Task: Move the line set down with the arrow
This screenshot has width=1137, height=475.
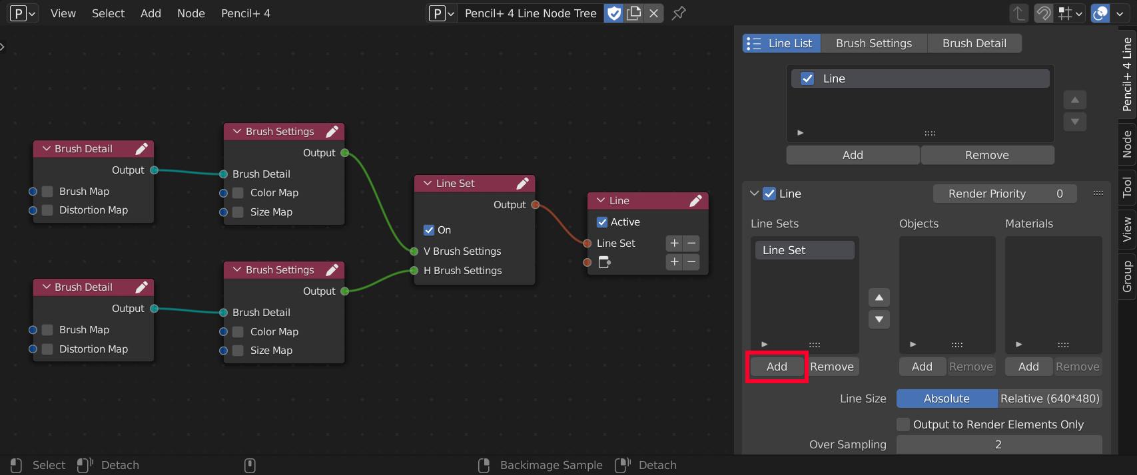Action: tap(879, 319)
